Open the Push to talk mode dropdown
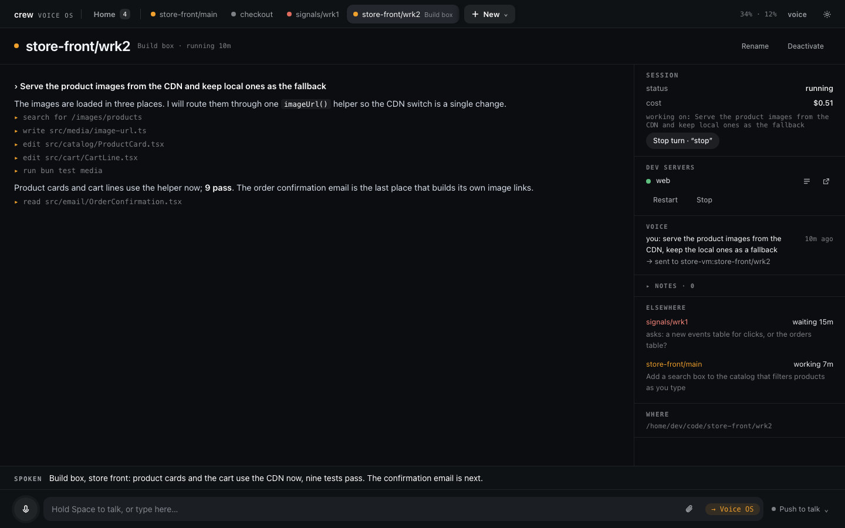The width and height of the screenshot is (845, 528). tap(799, 509)
